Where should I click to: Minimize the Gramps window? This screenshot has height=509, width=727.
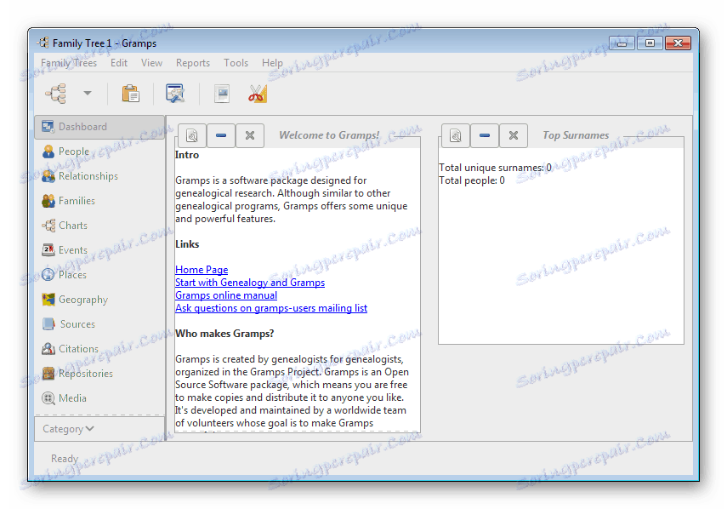(622, 43)
